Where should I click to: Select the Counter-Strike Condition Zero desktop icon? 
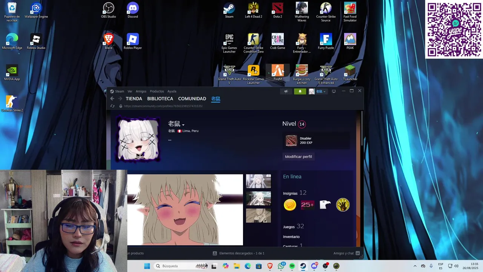[254, 43]
